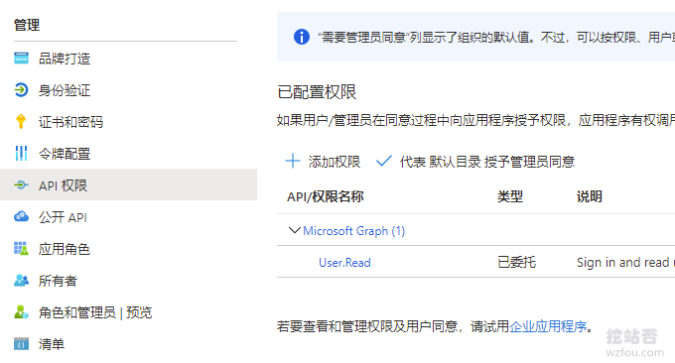
Task: Click the Sign in and read description
Action: 625,262
